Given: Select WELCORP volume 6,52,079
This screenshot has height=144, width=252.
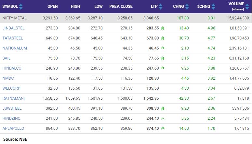Looking at the screenshot, I should tap(241, 88).
